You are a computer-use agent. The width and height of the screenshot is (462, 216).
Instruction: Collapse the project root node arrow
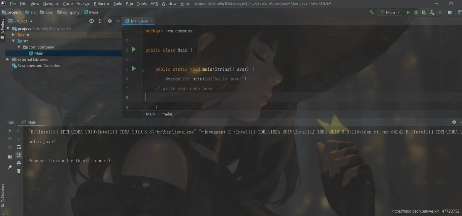[x=8, y=28]
